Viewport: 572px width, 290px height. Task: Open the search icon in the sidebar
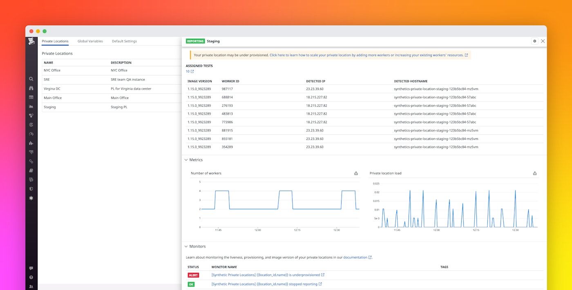coord(31,79)
